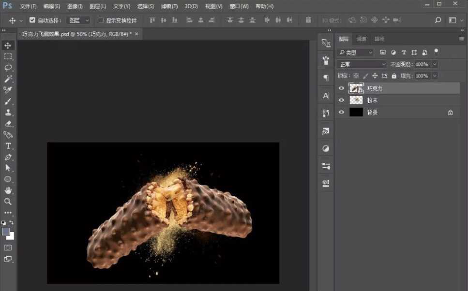Select the Magic Wand tool

tap(8, 79)
